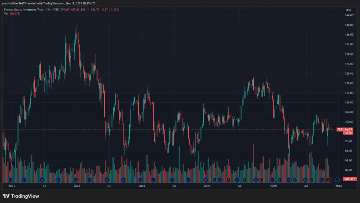Open the leftmost earnings E marker

click(x=215, y=180)
